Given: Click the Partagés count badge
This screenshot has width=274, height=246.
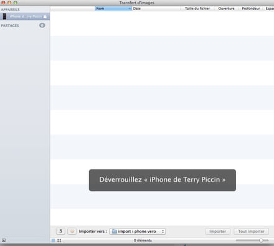Looking at the screenshot, I should click(x=42, y=26).
